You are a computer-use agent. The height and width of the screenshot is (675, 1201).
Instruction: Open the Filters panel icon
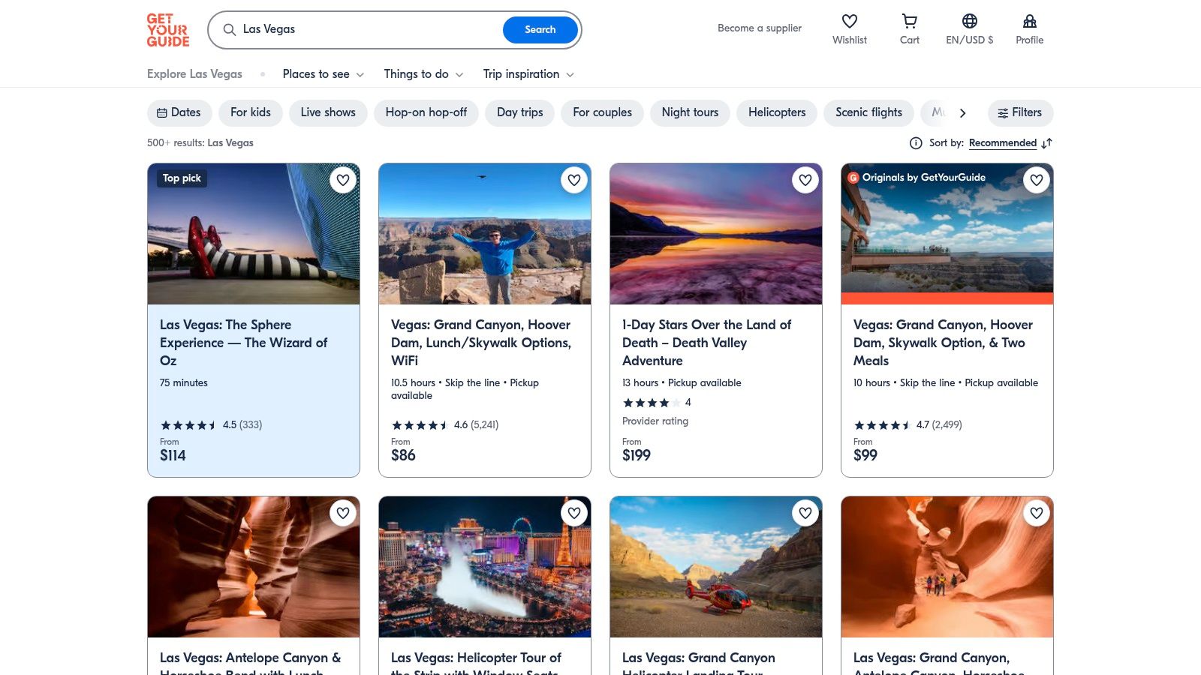(x=1004, y=112)
